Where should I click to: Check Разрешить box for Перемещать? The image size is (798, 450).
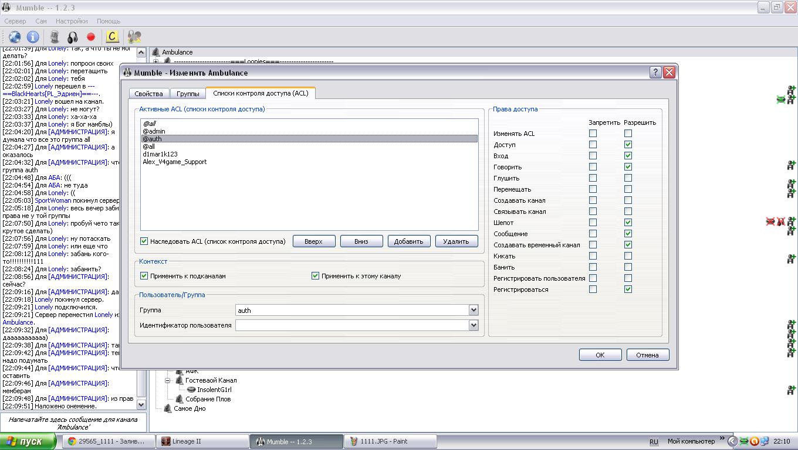628,189
